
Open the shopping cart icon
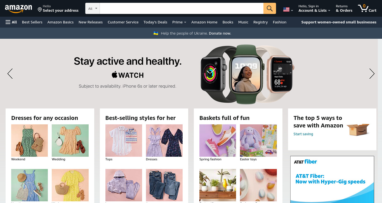click(x=367, y=8)
